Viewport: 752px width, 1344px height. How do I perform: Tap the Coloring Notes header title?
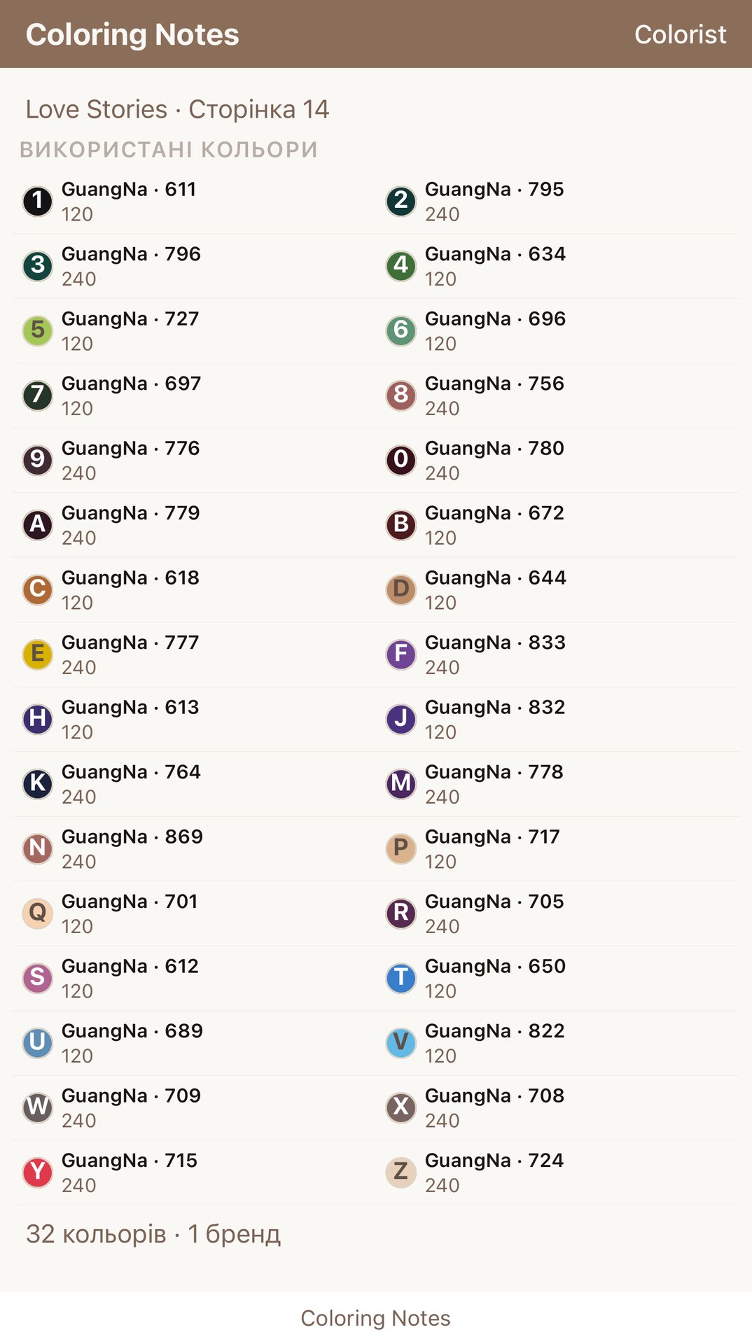(x=132, y=34)
